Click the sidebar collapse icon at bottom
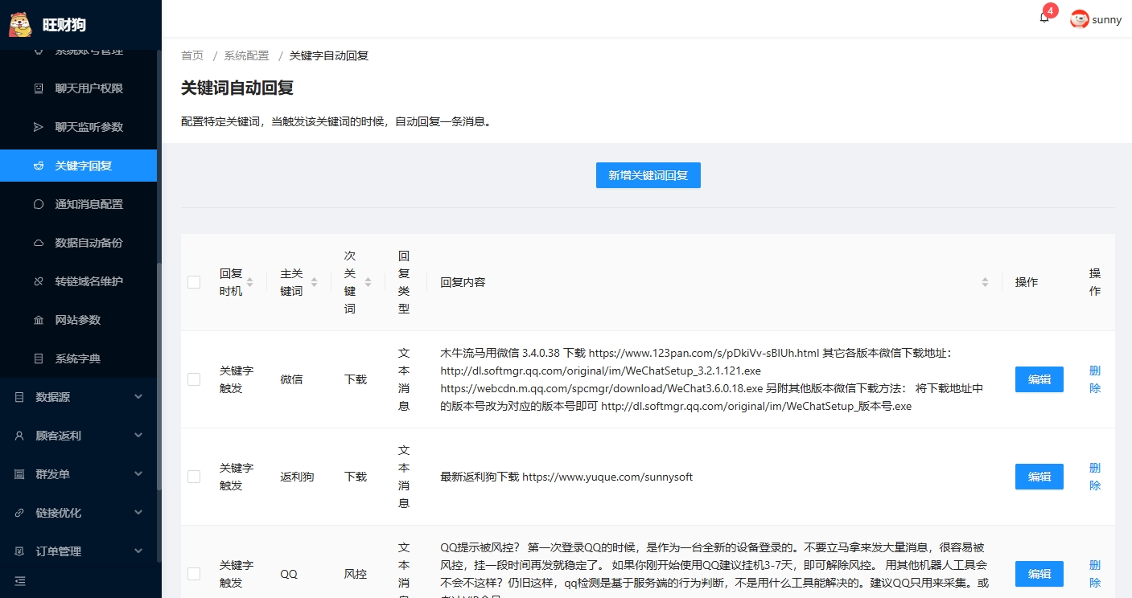 [20, 581]
